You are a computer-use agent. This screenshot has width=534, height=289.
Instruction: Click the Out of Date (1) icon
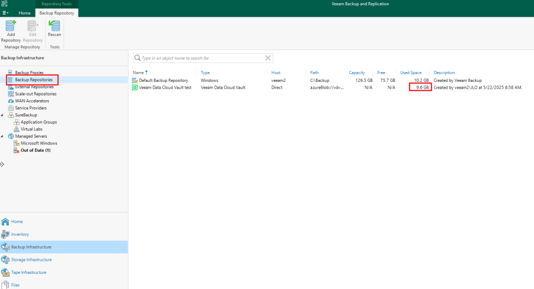[x=16, y=150]
